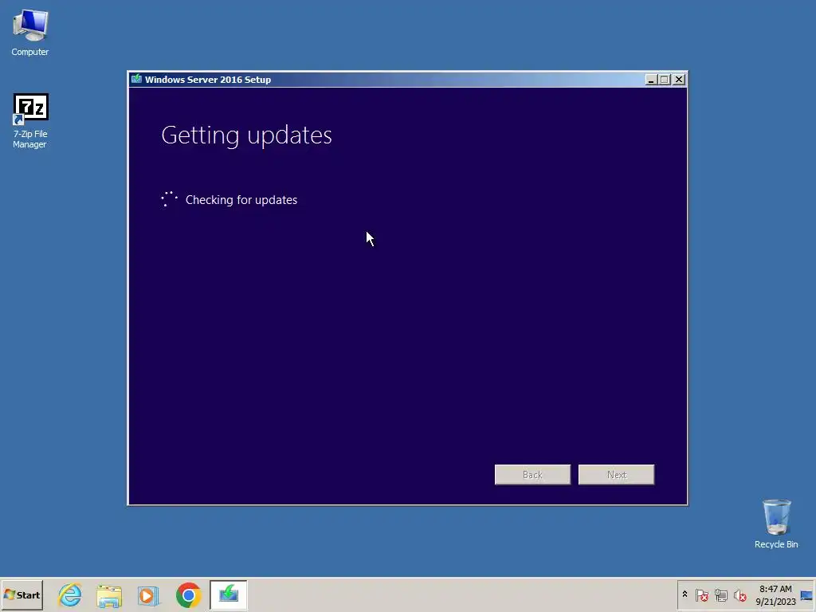This screenshot has width=816, height=612.
Task: Select the 7-Zip File Manager shortcut
Action: point(30,121)
